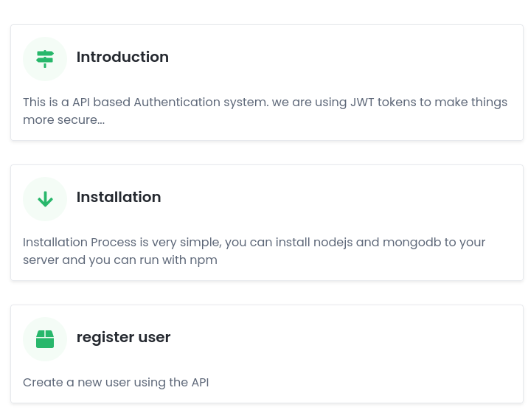Click the signpost icon beside Introduction
Viewport: 528px width, 410px height.
click(x=45, y=59)
